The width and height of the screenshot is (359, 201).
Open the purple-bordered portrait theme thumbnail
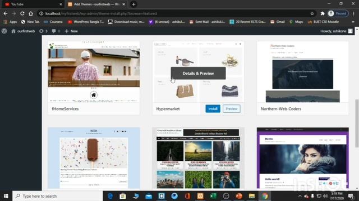point(303,158)
